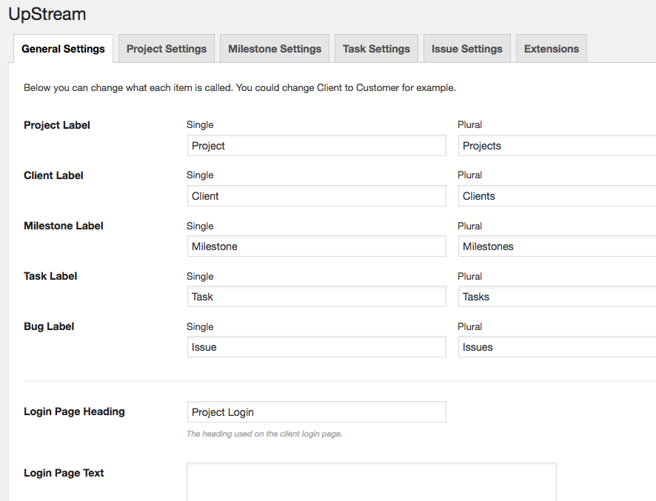Click the Task Label single input

click(x=316, y=297)
